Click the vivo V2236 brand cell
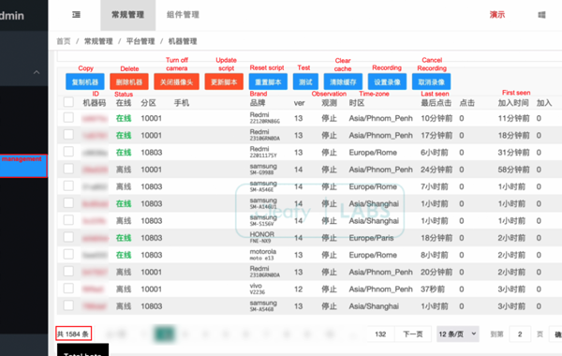Viewport: 562px width, 356px height. [258, 289]
